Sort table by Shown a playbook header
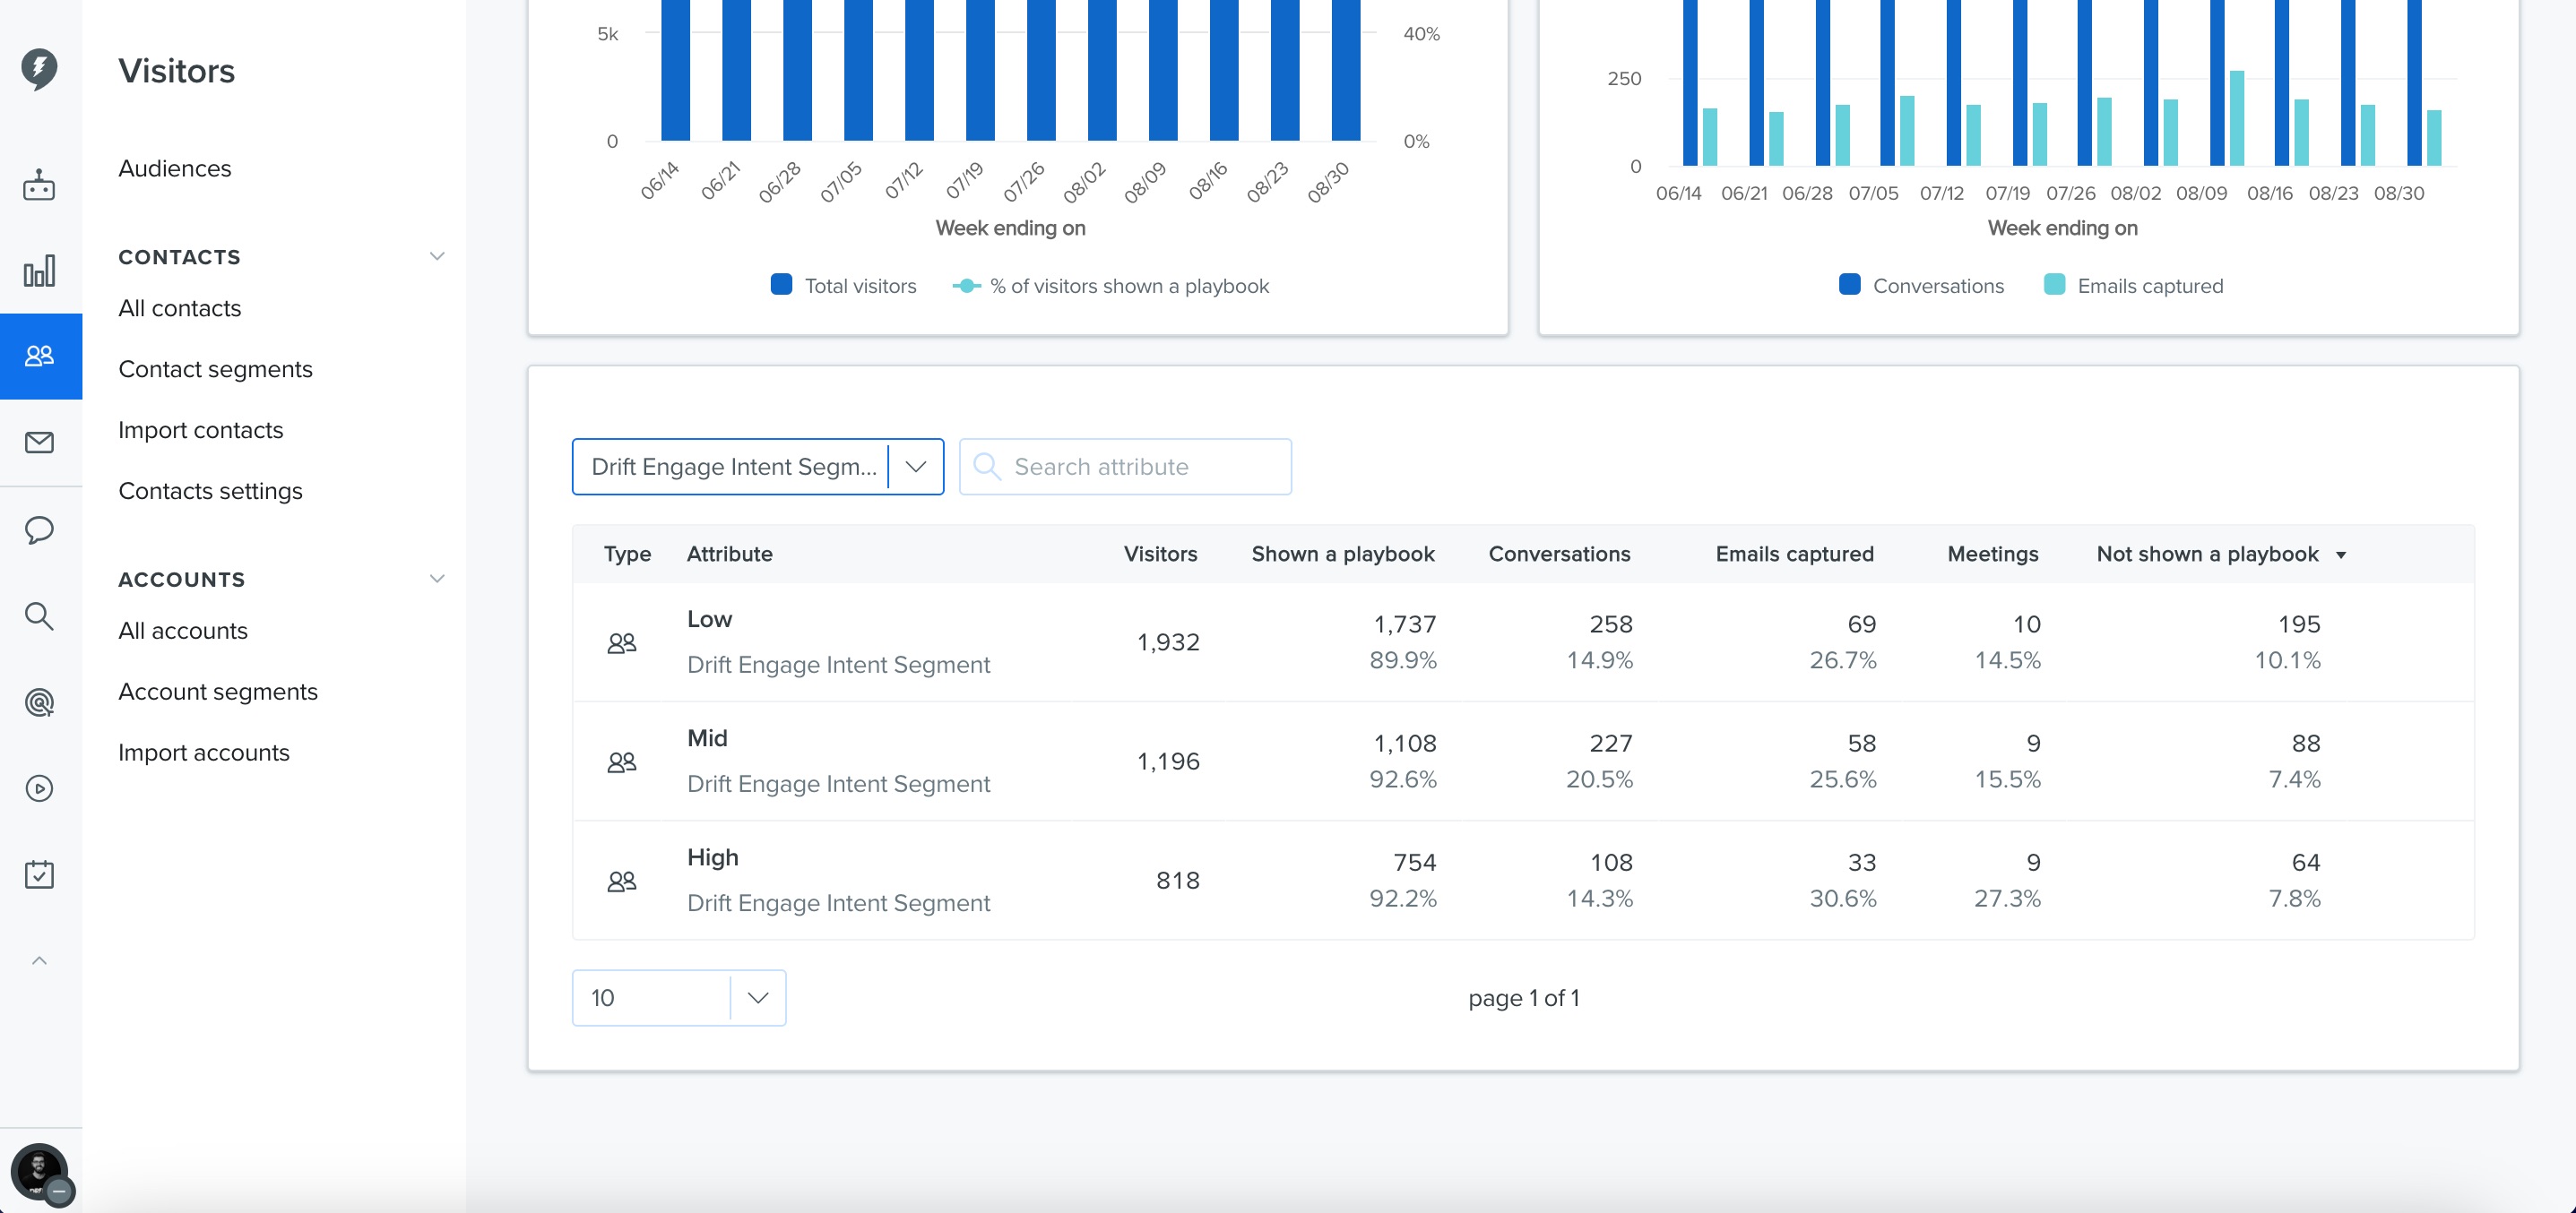Image resolution: width=2576 pixels, height=1213 pixels. 1343,554
